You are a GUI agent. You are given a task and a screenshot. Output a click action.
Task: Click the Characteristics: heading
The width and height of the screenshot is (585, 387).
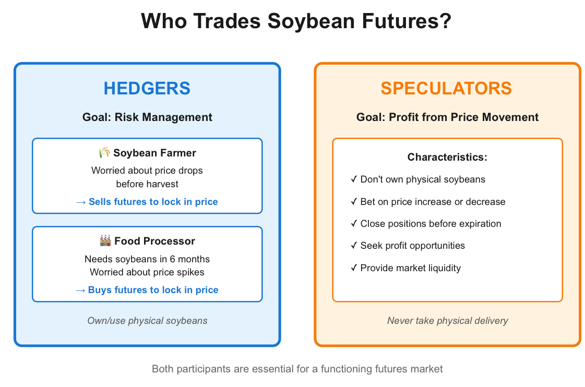coord(447,157)
